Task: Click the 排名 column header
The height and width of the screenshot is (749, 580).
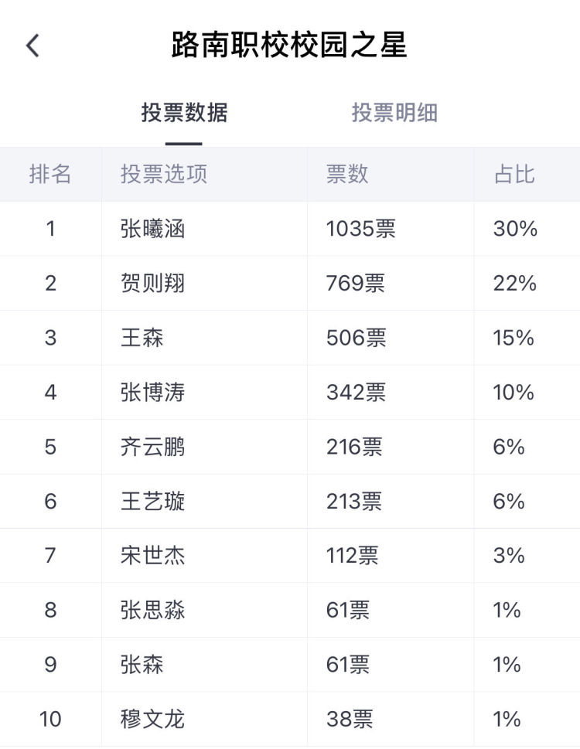Action: click(50, 174)
